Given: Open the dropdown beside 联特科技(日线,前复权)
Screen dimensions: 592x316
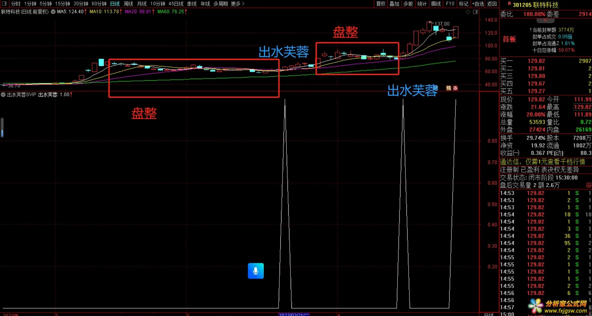Looking at the screenshot, I should [x=53, y=12].
